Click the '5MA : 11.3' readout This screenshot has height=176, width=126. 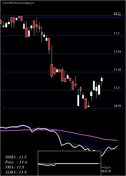[x=15, y=167]
